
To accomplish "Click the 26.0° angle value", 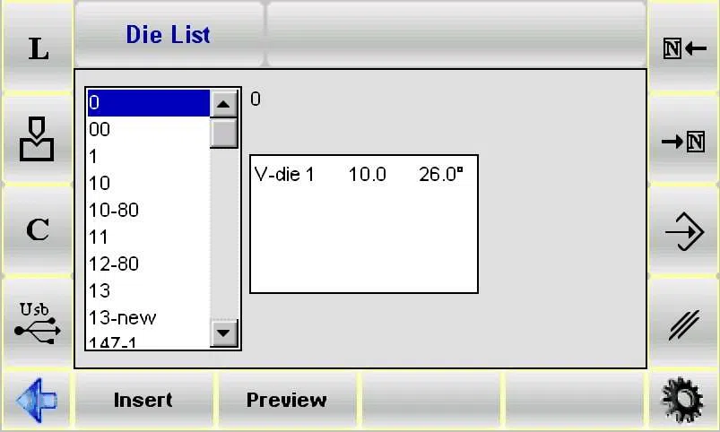I will [x=441, y=175].
